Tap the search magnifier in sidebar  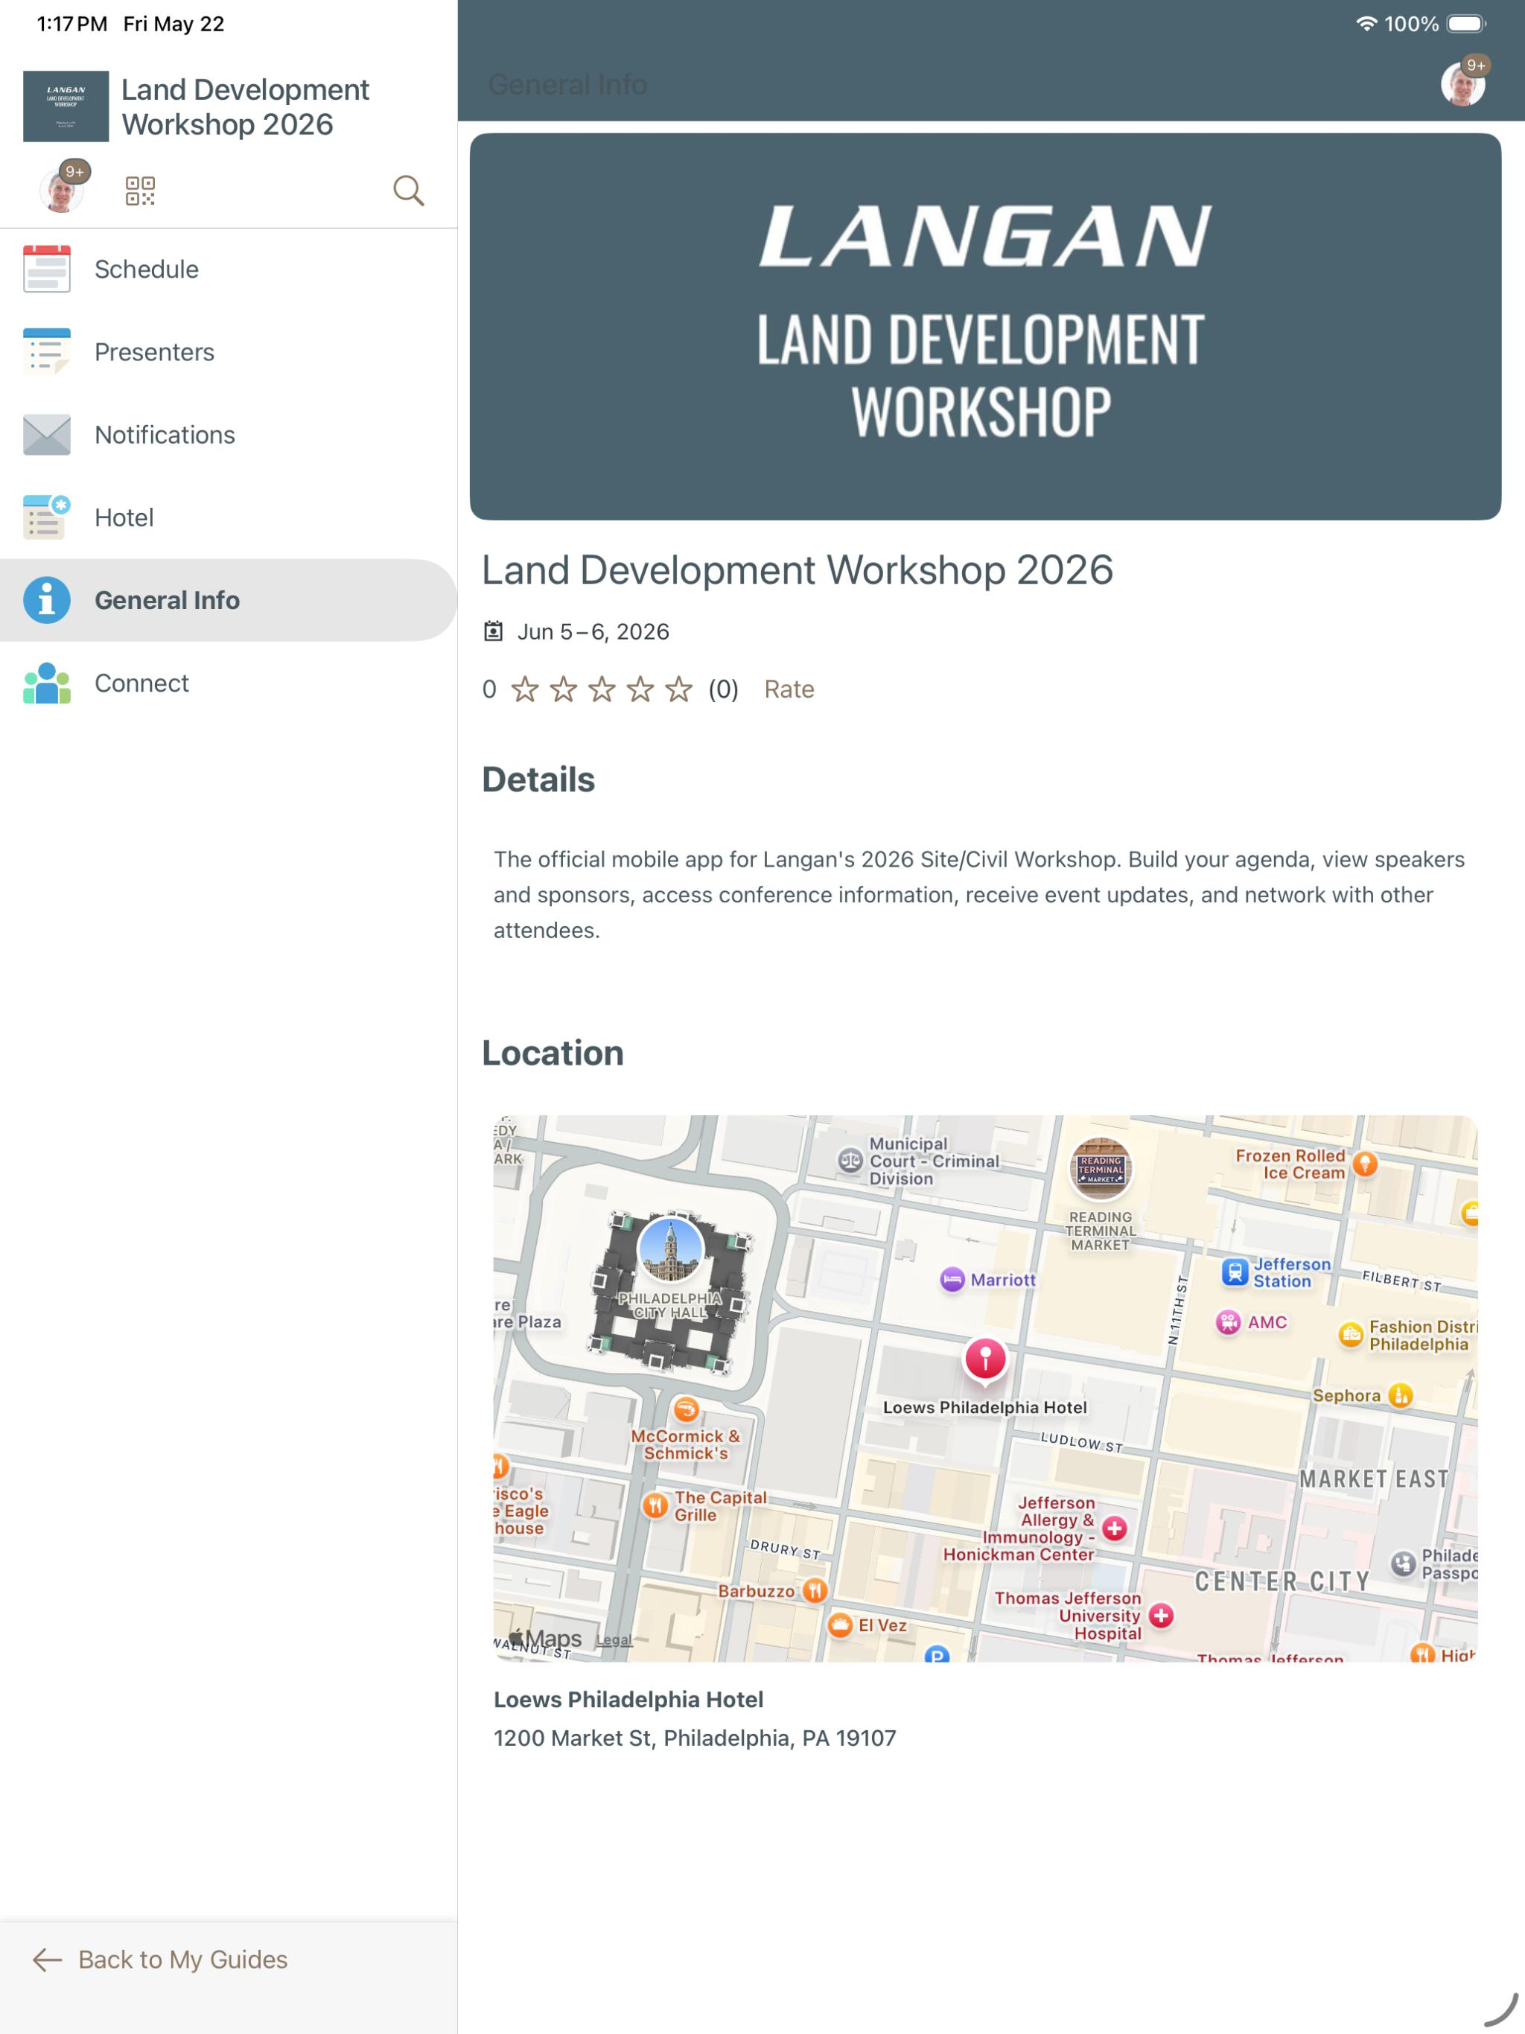408,191
